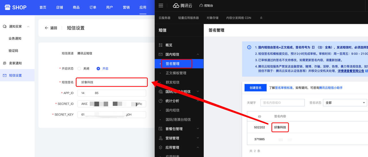The image size is (368, 157).
Task: Open the 店铺 menu in SHOP header
Action: pos(60,7)
